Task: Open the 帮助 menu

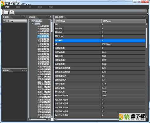Action: (51, 7)
